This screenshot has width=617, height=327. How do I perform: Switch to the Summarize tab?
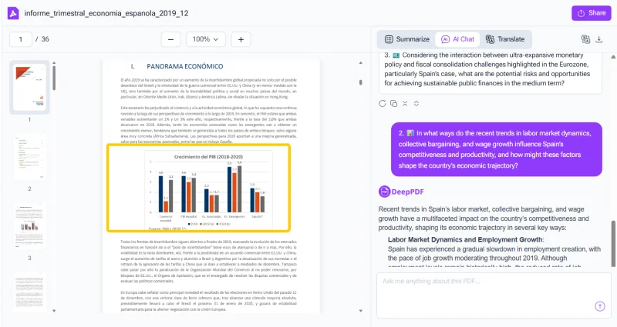tap(407, 39)
